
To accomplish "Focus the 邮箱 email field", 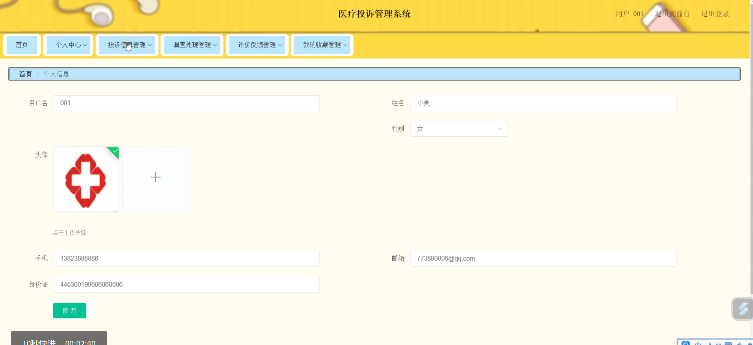I will tap(543, 258).
